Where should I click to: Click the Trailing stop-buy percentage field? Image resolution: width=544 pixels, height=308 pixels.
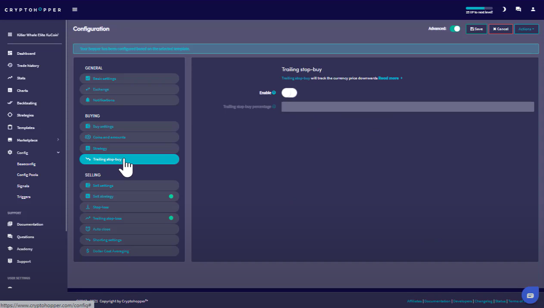[407, 107]
